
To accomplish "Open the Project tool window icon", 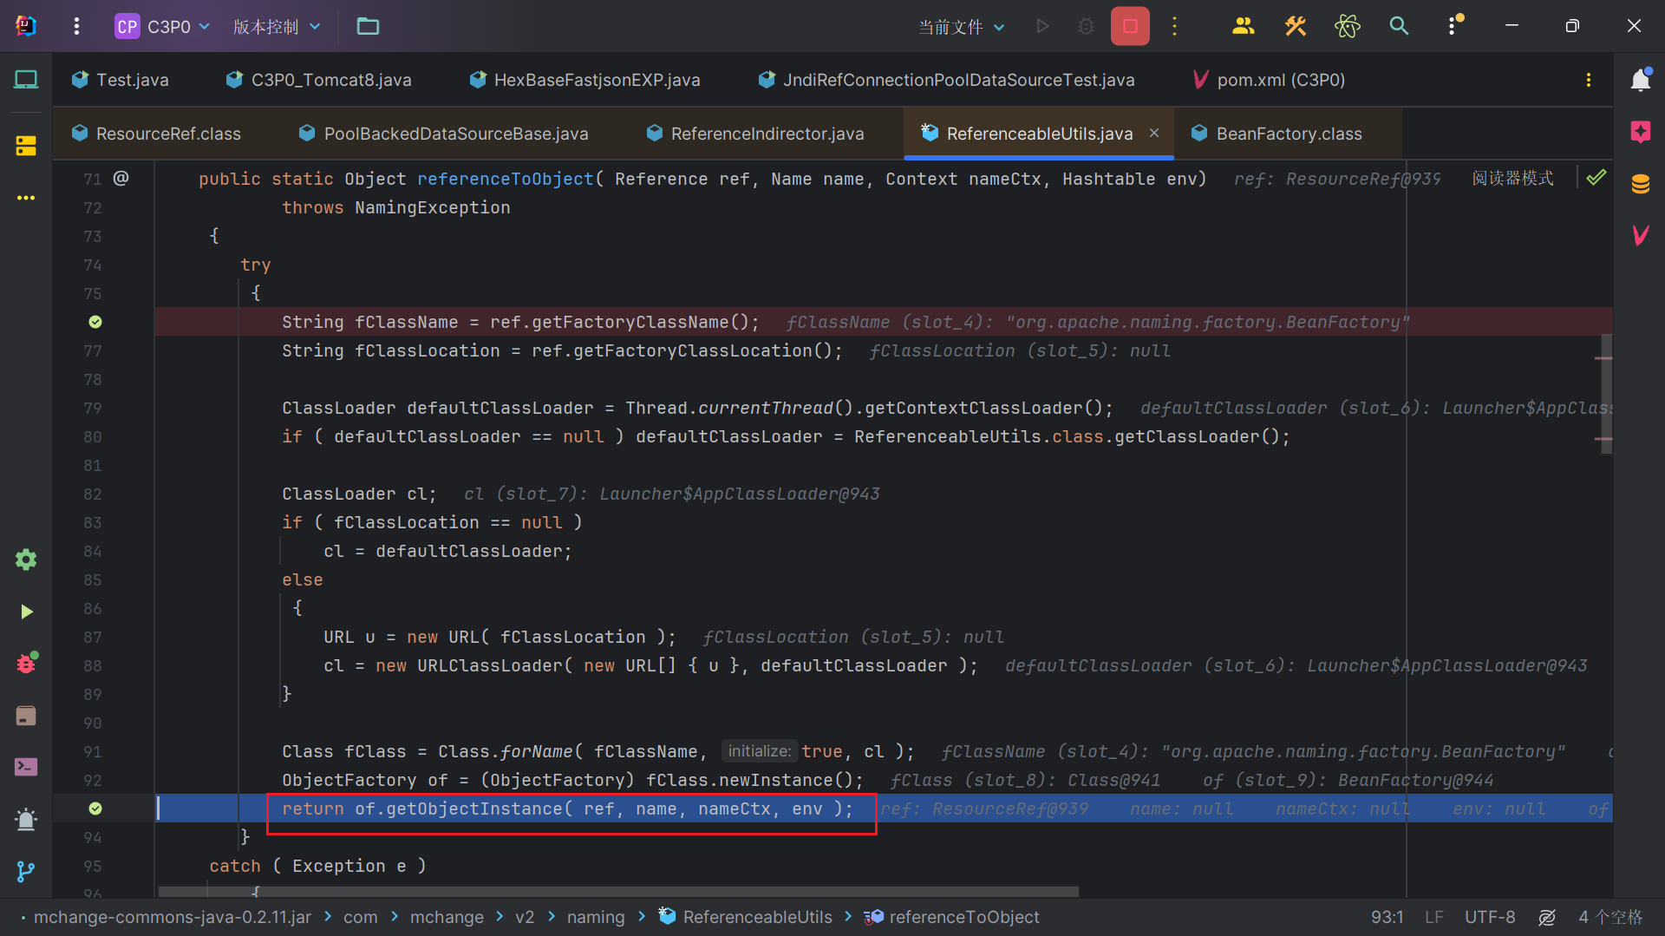I will point(26,80).
